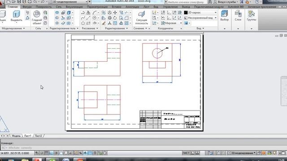Click the New drawing icon in quick access toolbar
The image size is (287, 161).
[x=9, y=2]
